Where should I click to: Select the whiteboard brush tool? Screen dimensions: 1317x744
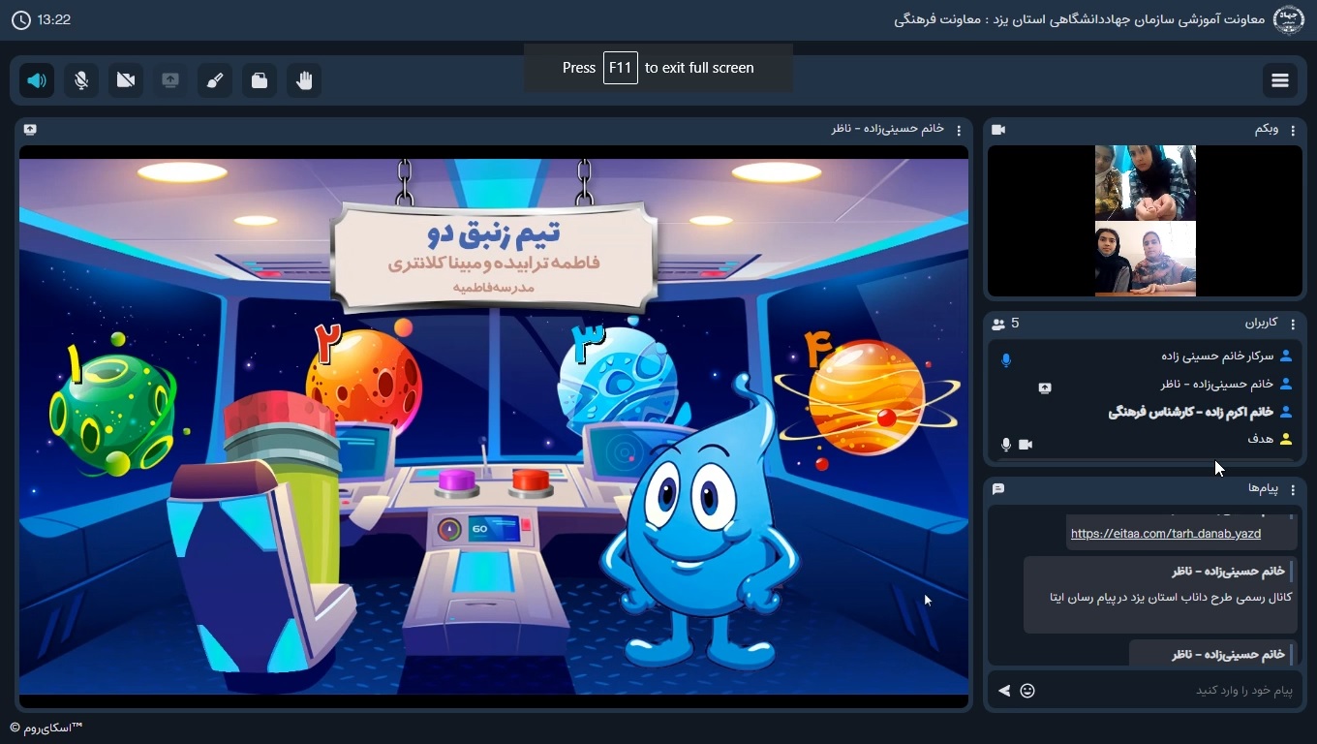215,80
